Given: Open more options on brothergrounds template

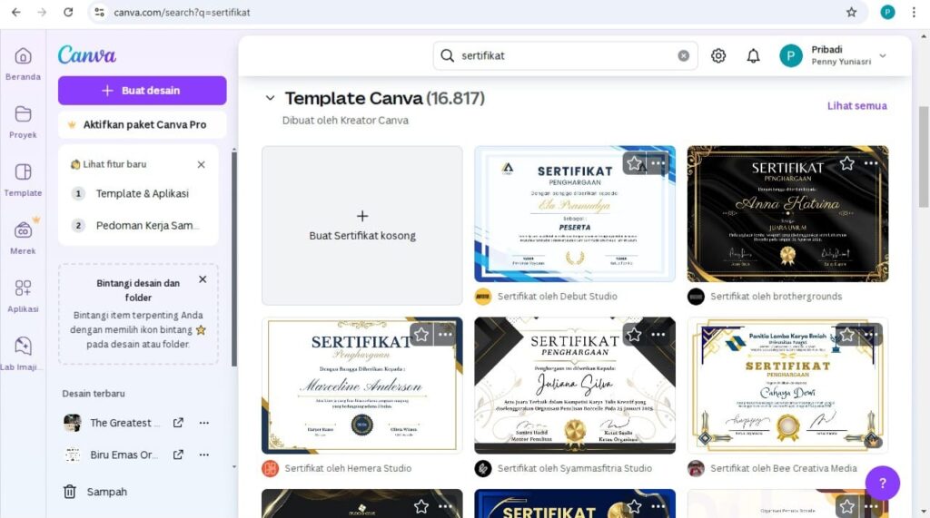Looking at the screenshot, I should (x=871, y=163).
